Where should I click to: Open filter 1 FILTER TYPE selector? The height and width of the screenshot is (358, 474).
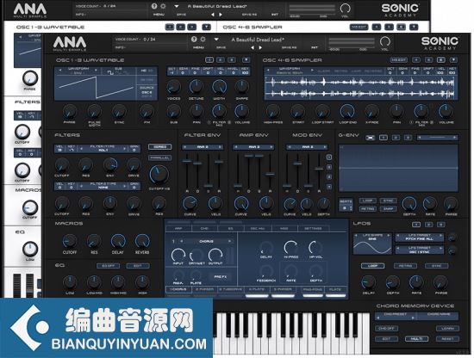pos(103,148)
